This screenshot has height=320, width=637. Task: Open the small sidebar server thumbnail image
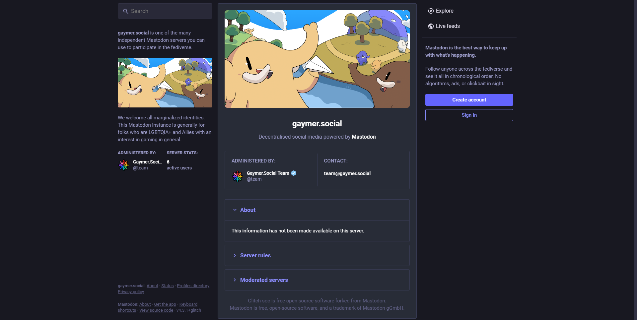(165, 83)
